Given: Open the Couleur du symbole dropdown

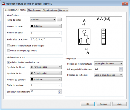Looking at the screenshot, I should pos(46,79).
